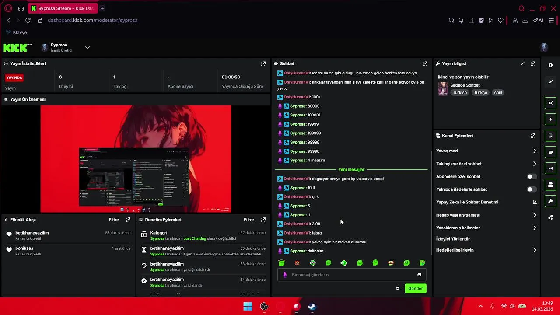
Task: Pop out the Etkinlik Akışı panel
Action: click(x=128, y=220)
